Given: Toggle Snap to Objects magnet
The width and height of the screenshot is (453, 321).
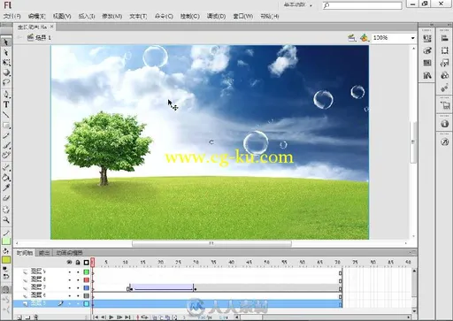Looking at the screenshot, I should (x=5, y=289).
